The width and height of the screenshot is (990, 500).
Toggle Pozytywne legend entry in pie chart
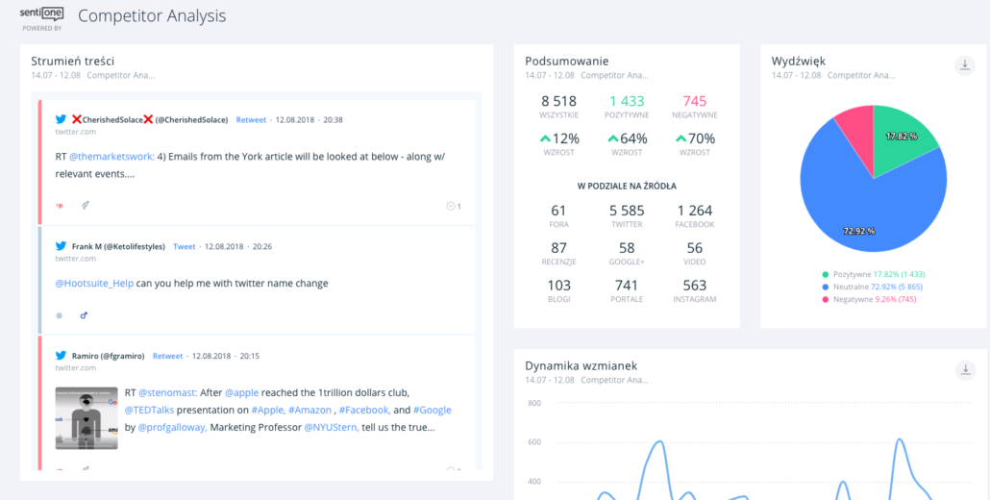[x=873, y=274]
